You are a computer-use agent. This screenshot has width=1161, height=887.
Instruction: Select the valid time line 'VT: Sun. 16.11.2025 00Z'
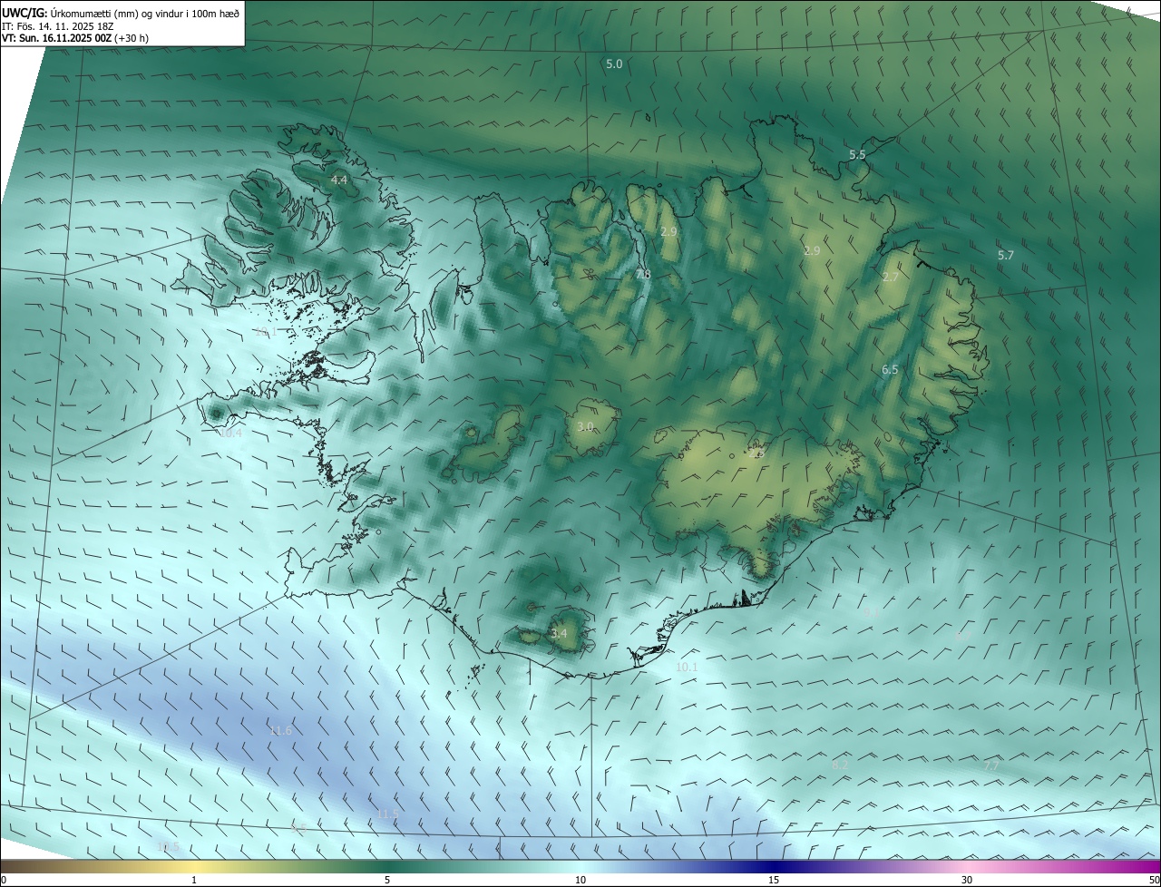tap(57, 38)
